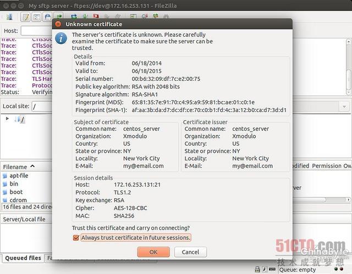Click the refresh file lists icon
This screenshot has width=352, height=274.
[74, 16]
